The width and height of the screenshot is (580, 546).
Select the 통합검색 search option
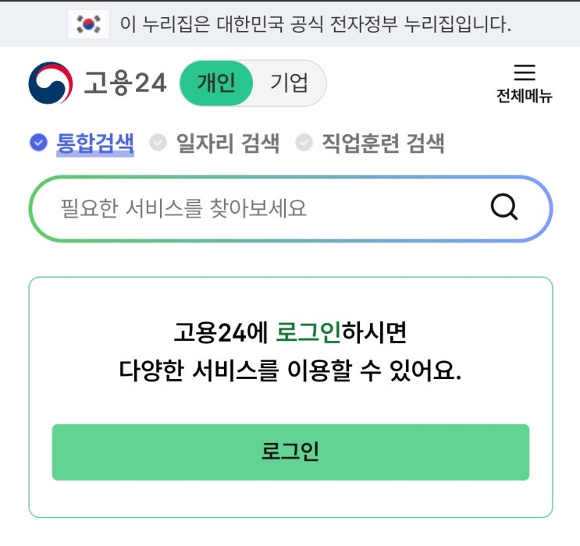point(94,143)
